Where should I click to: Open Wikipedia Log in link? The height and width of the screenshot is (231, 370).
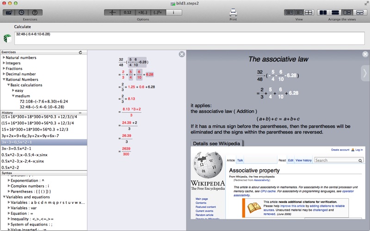[359, 150]
